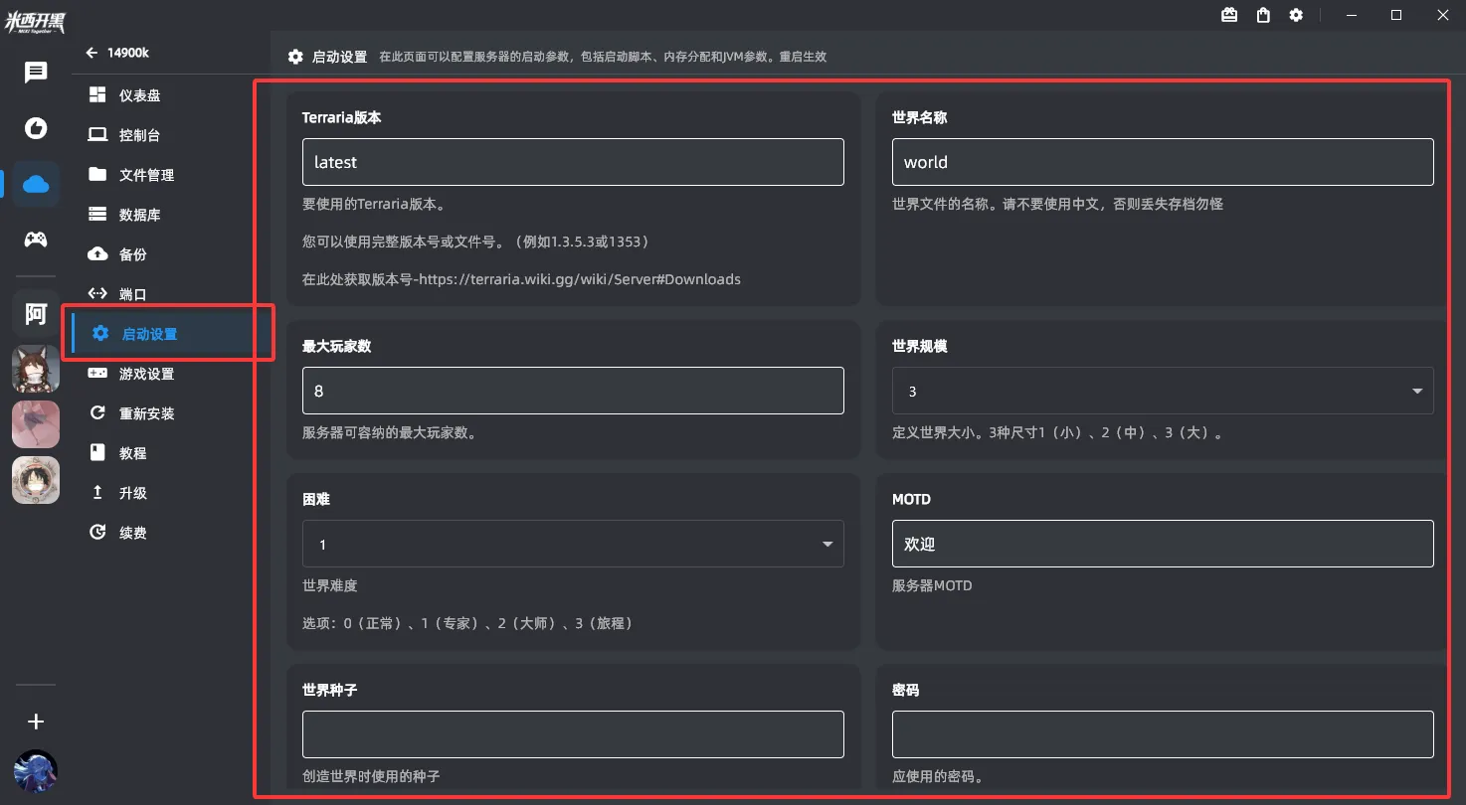The image size is (1466, 805).
Task: Click the Terraria版本 input showing latest
Action: click(x=573, y=162)
